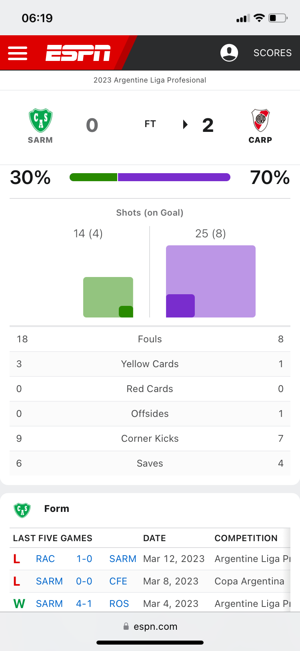Screen dimensions: 300x651
Task: Open RAC team link in form table
Action: 45,559
